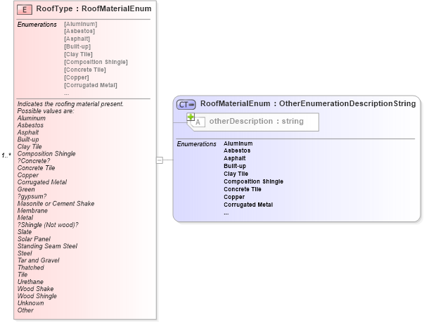Click bold Built-up in RoofMaterialEnum box
The width and height of the screenshot is (424, 322).
click(x=235, y=166)
